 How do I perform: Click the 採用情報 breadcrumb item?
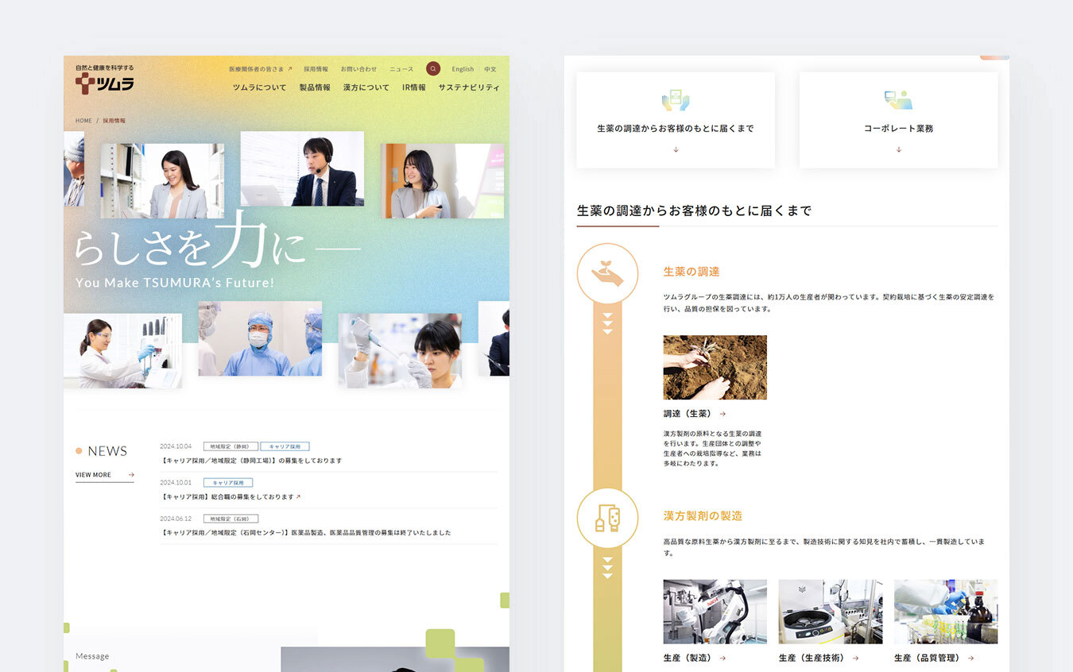(x=114, y=121)
